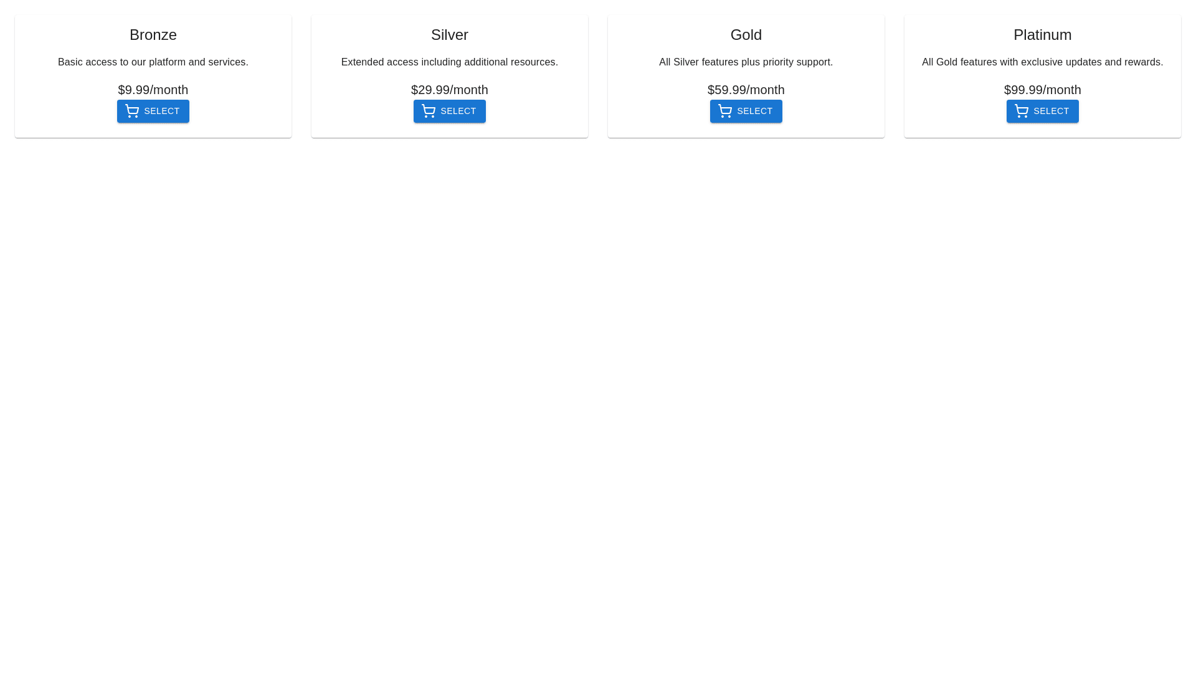Click the cart icon in Platinum Select button
This screenshot has width=1196, height=673.
pos(1022,111)
